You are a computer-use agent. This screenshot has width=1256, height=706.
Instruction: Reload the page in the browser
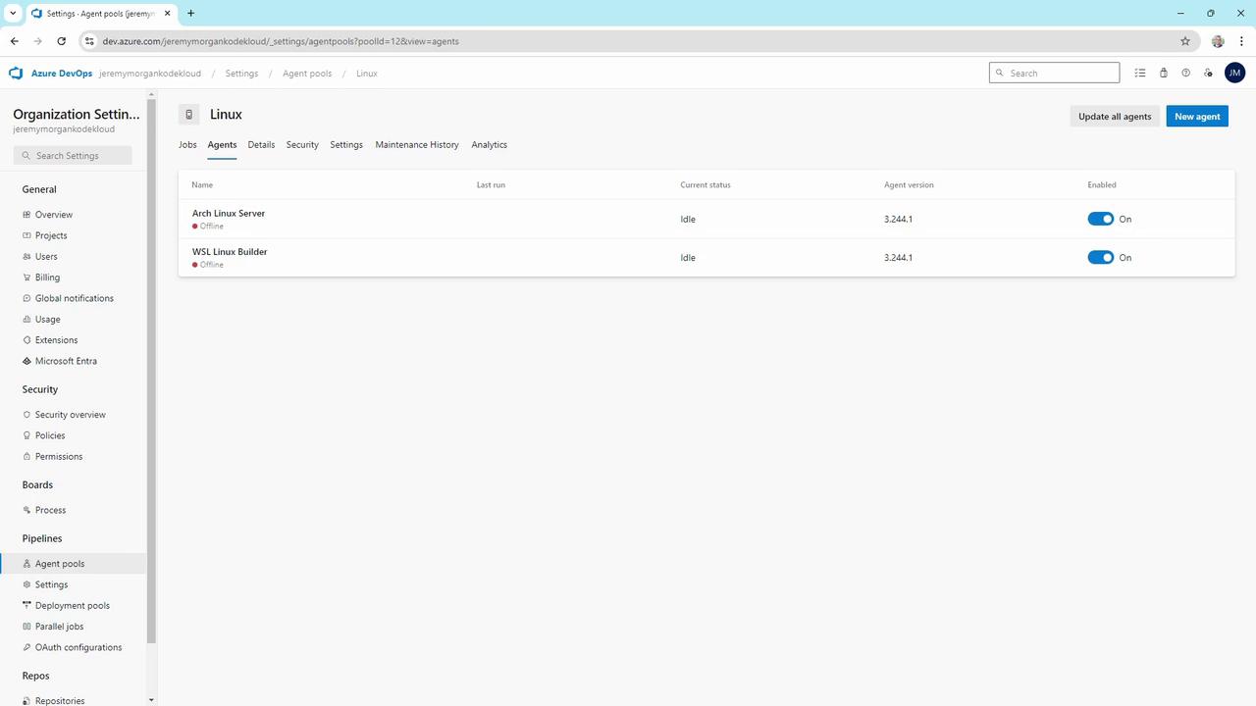point(61,41)
